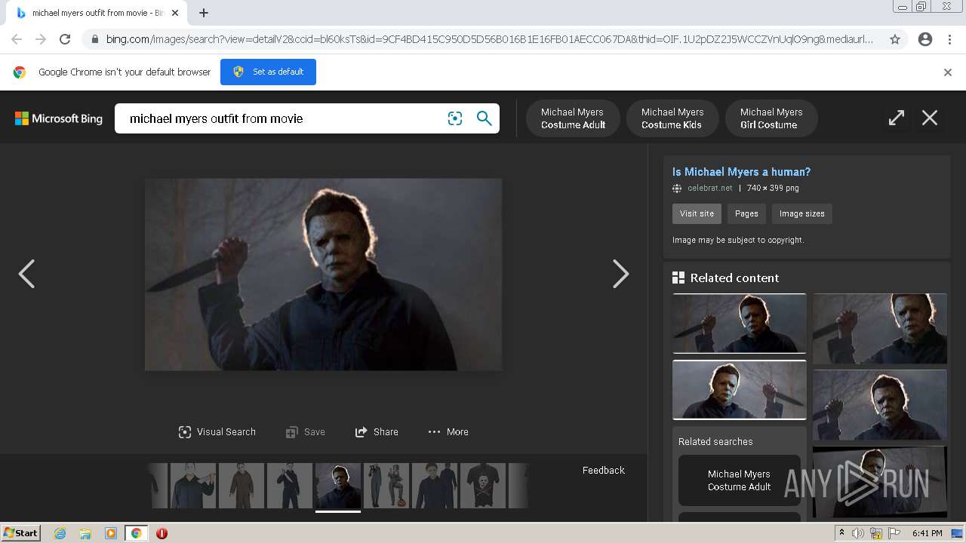Dismiss the default browser notification bar
The width and height of the screenshot is (966, 543).
tap(948, 72)
